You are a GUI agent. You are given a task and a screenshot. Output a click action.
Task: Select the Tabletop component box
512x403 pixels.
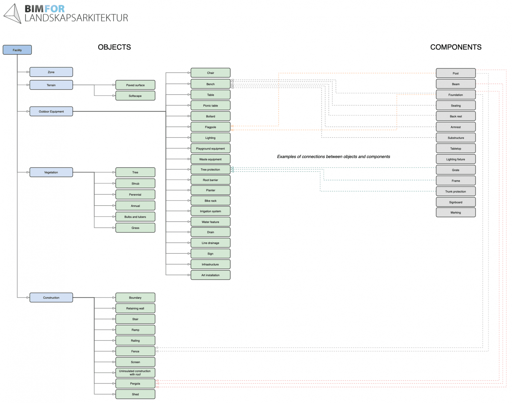click(456, 148)
